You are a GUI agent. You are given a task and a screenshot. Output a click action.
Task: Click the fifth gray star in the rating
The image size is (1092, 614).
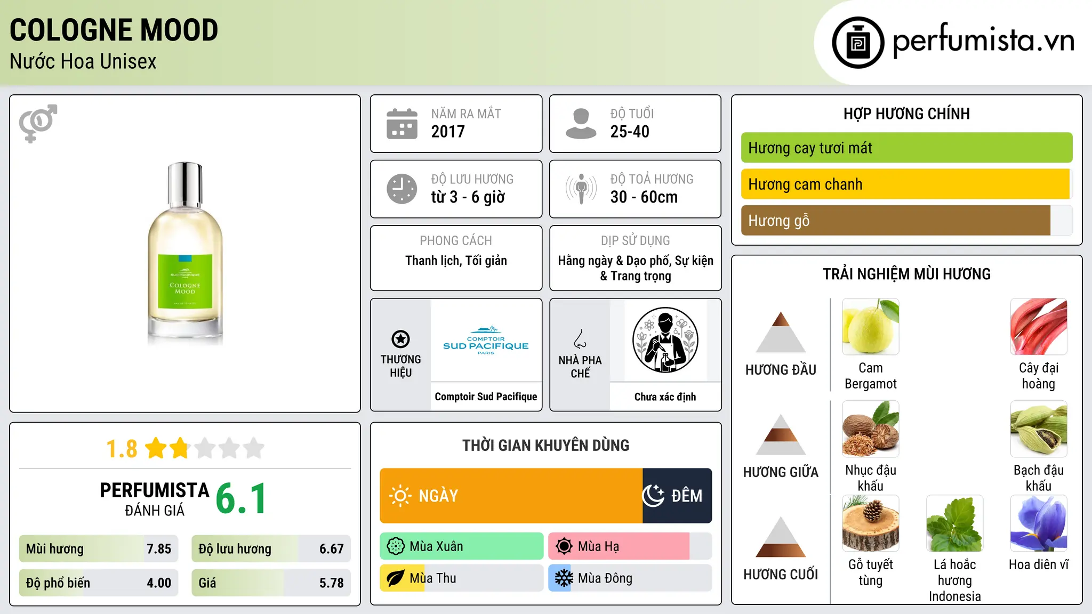[x=254, y=448]
